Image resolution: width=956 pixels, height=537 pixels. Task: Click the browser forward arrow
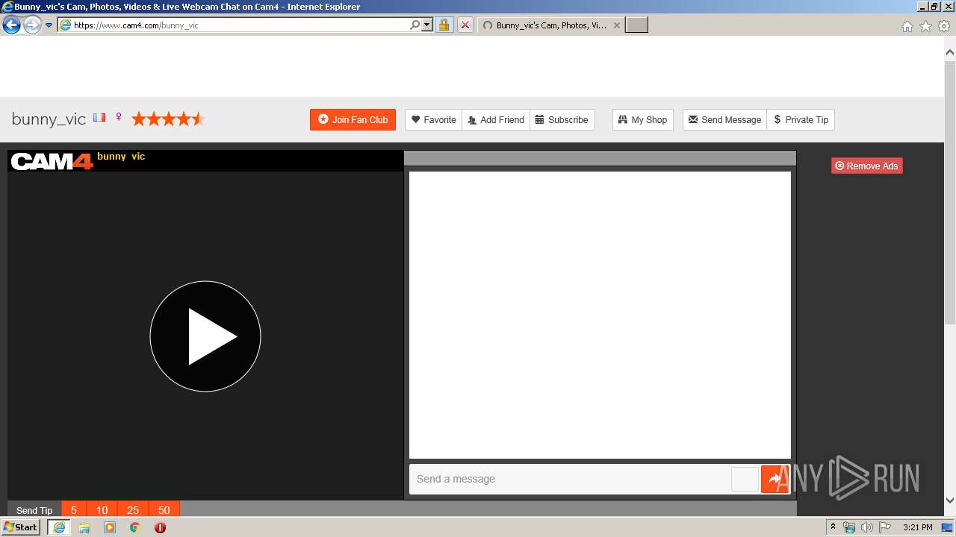pyautogui.click(x=31, y=25)
